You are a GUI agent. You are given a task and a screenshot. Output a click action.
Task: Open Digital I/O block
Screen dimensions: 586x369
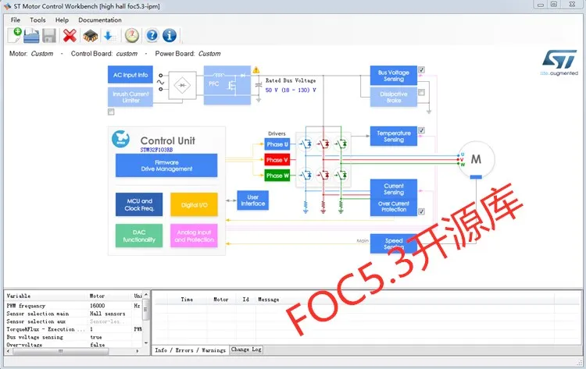click(x=194, y=204)
